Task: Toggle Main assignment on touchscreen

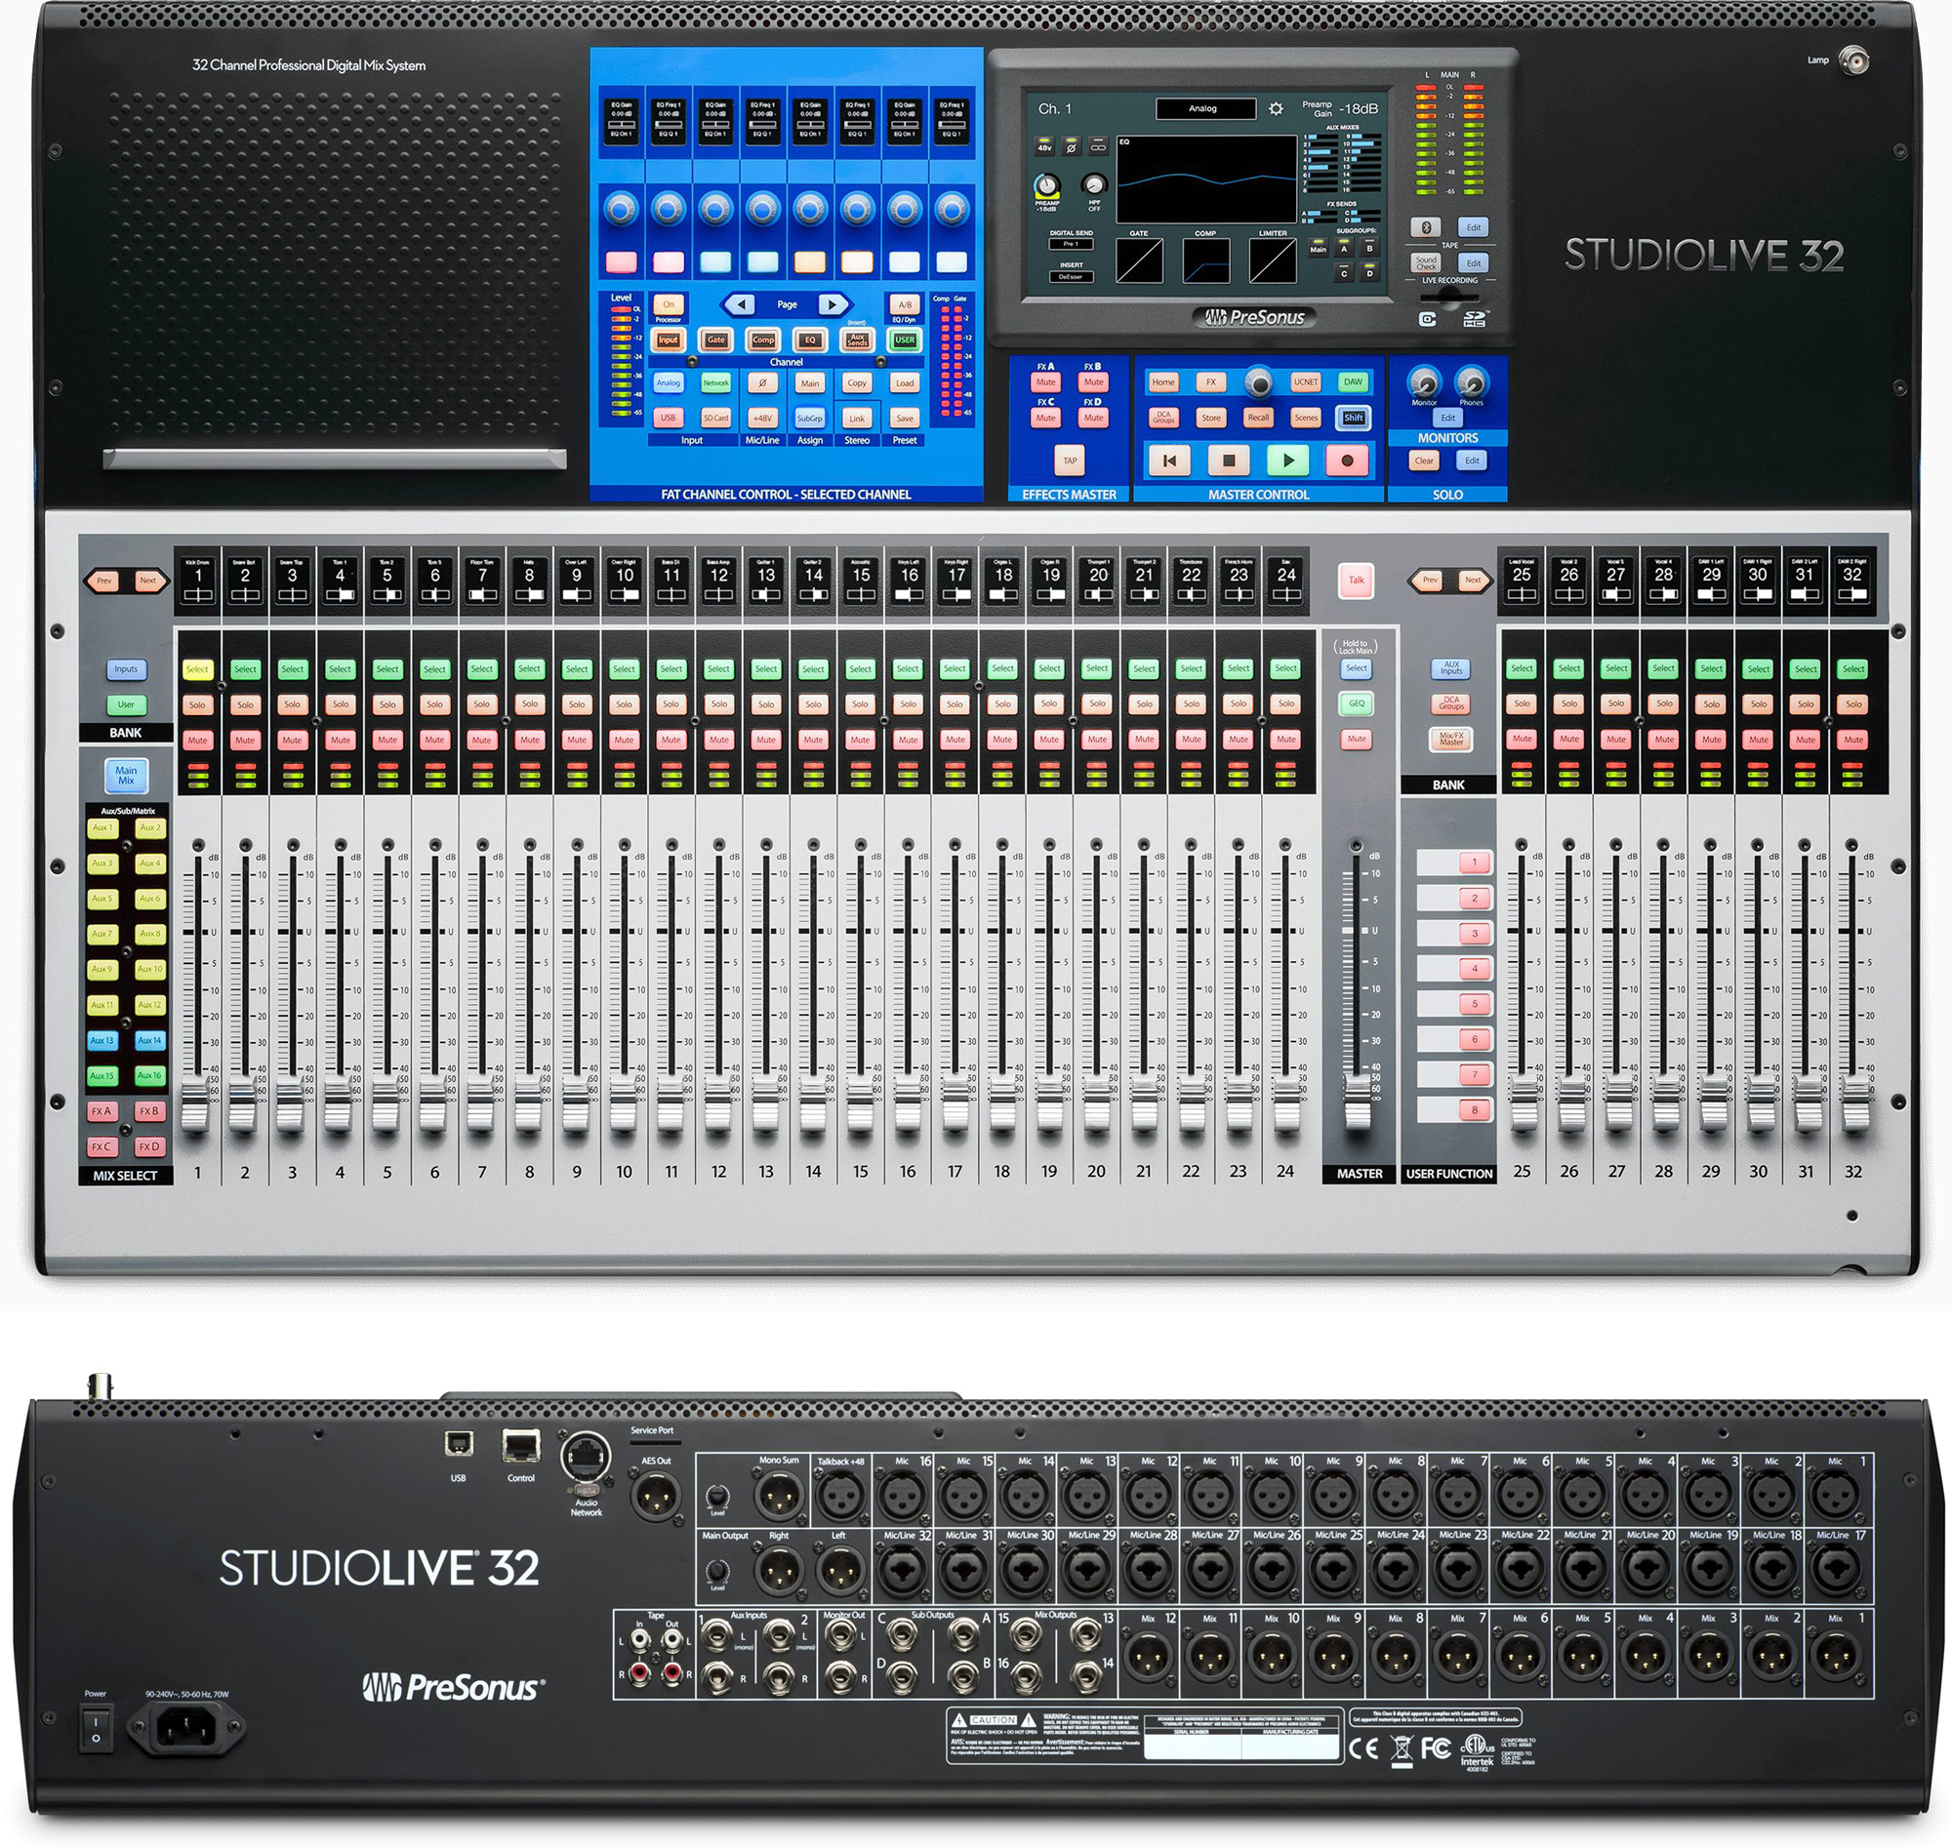Action: coord(1318,249)
